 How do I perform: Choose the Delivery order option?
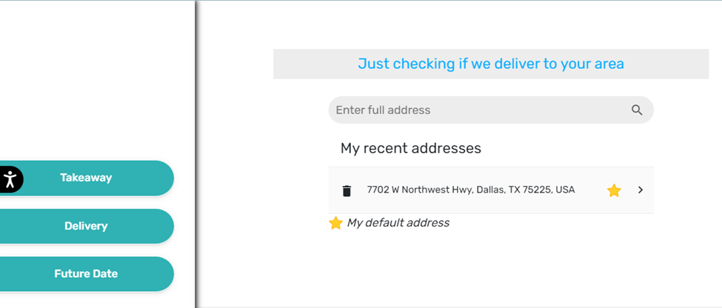[x=86, y=227]
